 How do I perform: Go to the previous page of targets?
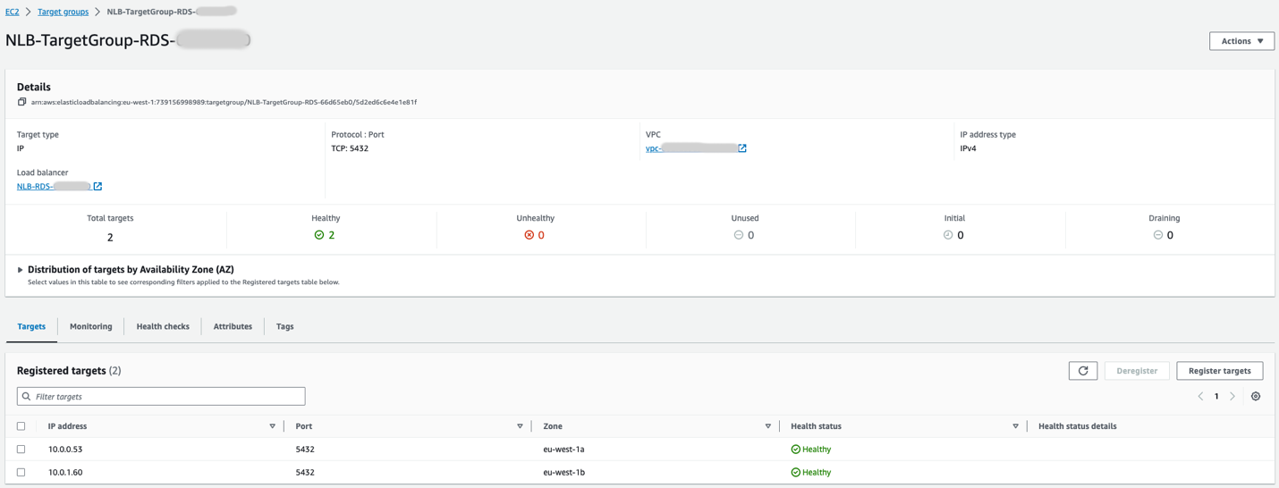(x=1200, y=396)
